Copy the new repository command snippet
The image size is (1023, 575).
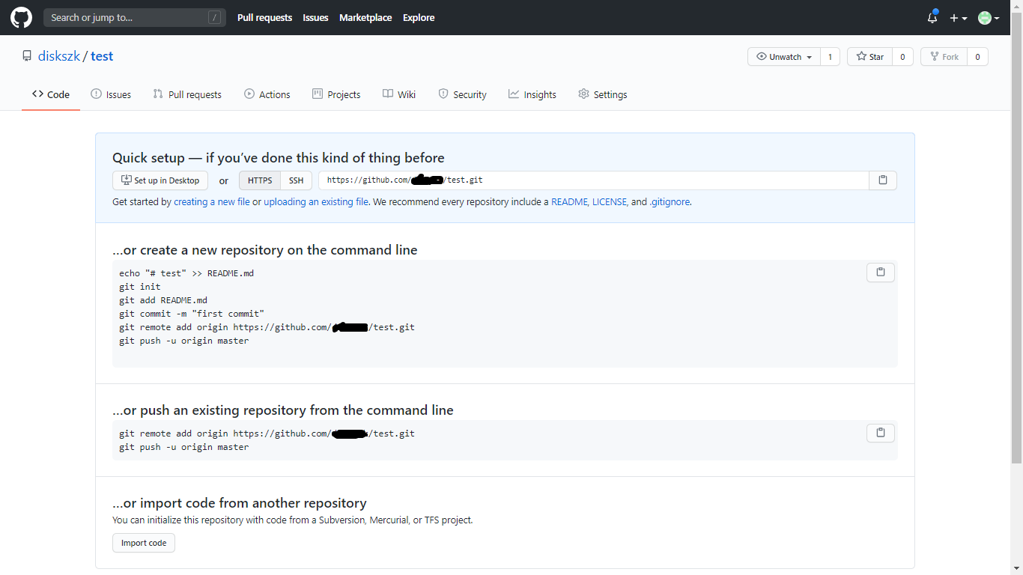point(880,272)
